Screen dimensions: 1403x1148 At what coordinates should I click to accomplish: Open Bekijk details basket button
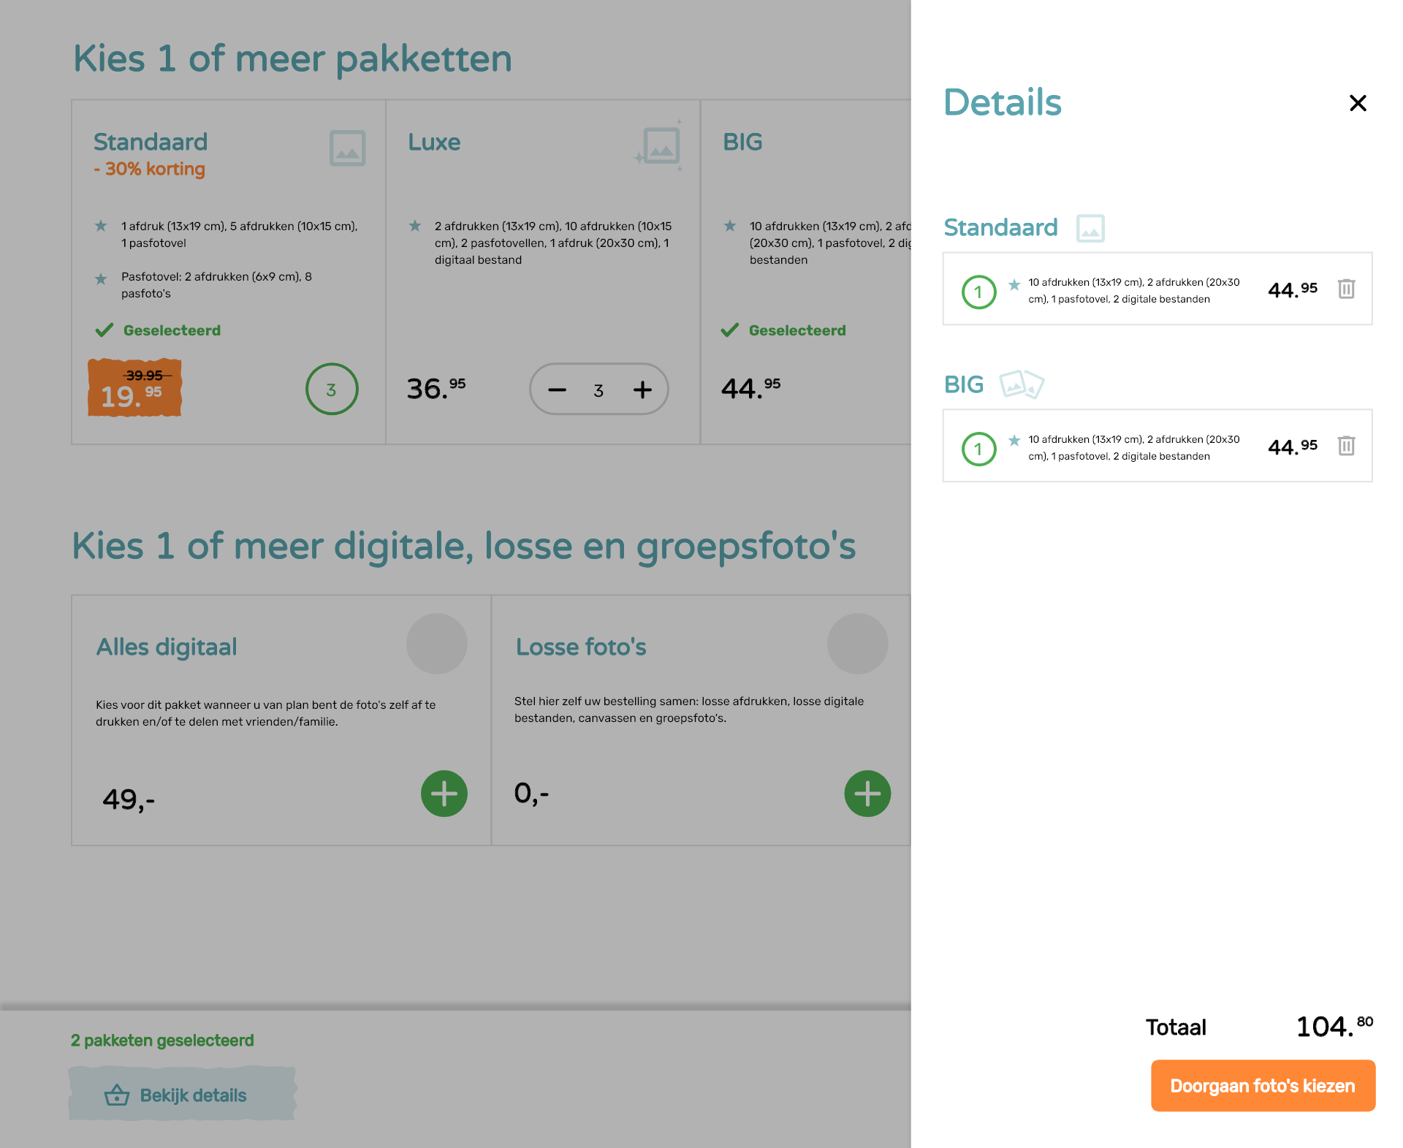[x=182, y=1094]
